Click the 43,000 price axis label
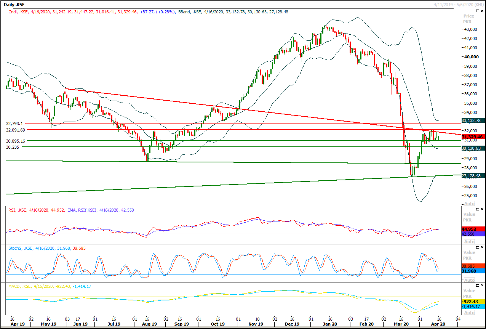This screenshot has width=486, height=329. pos(471,29)
